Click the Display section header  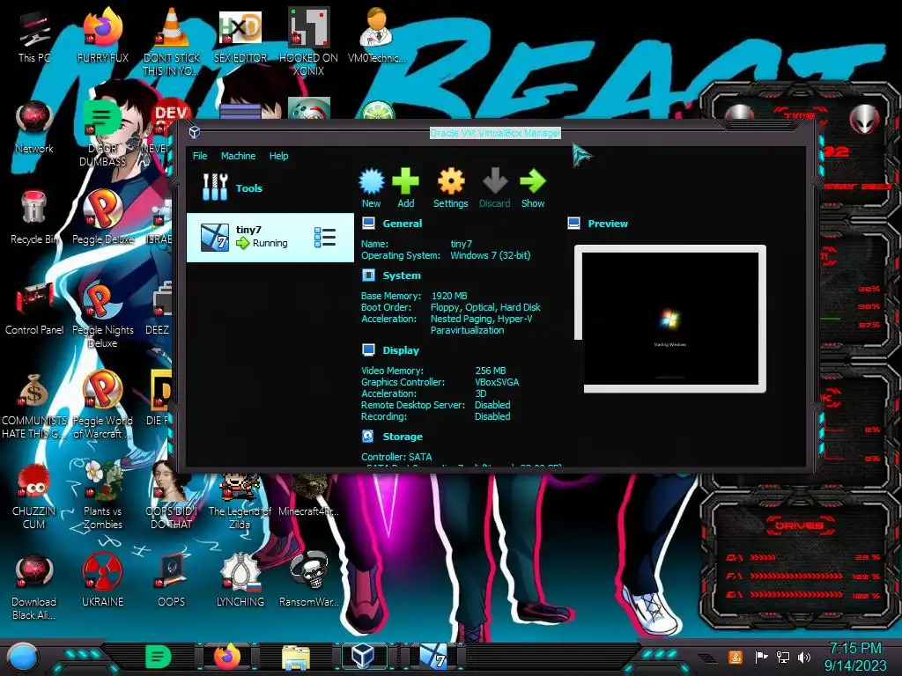[x=401, y=350]
